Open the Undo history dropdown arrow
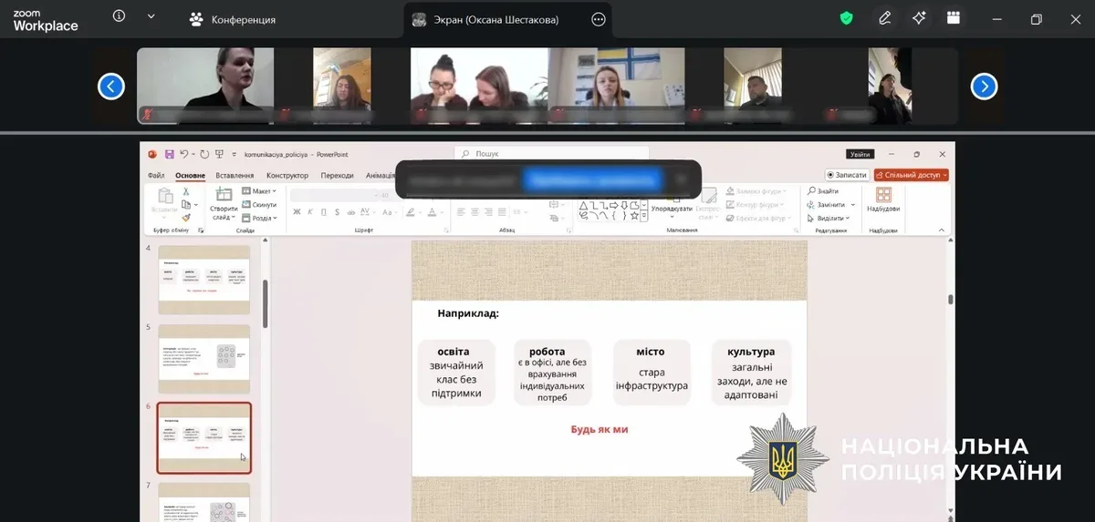The height and width of the screenshot is (522, 1095). [x=193, y=155]
